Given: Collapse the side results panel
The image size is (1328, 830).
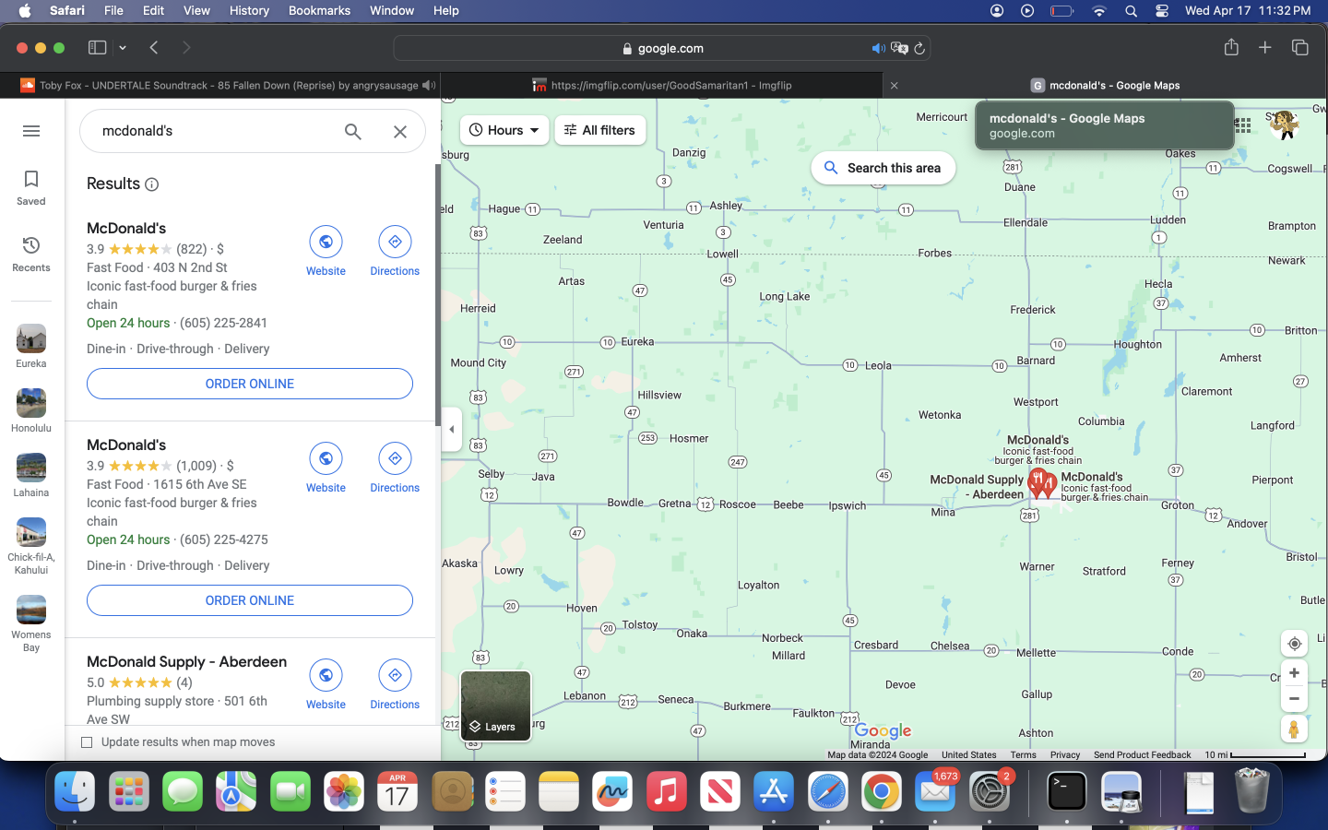Looking at the screenshot, I should pos(451,429).
